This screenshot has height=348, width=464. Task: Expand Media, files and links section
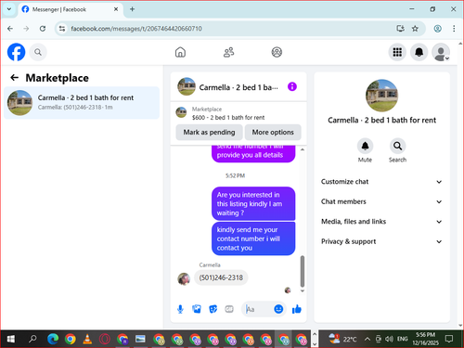[381, 222]
